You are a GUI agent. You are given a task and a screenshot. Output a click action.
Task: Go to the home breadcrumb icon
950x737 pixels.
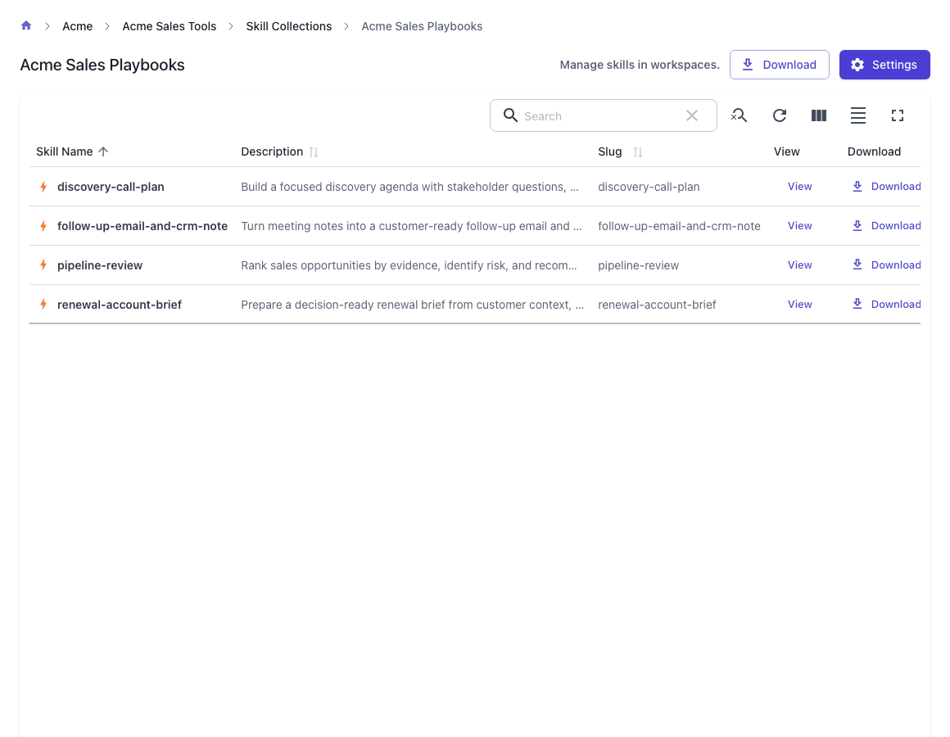[26, 25]
